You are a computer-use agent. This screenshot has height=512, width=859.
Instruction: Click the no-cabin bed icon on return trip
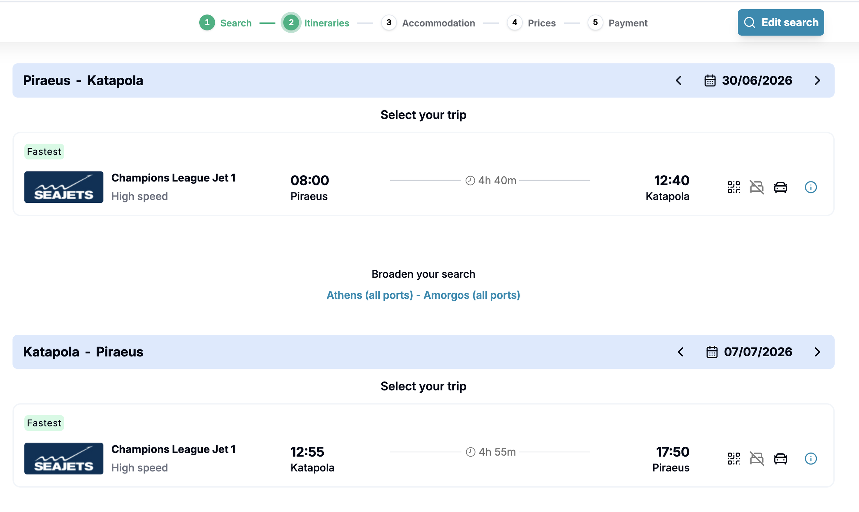(757, 458)
